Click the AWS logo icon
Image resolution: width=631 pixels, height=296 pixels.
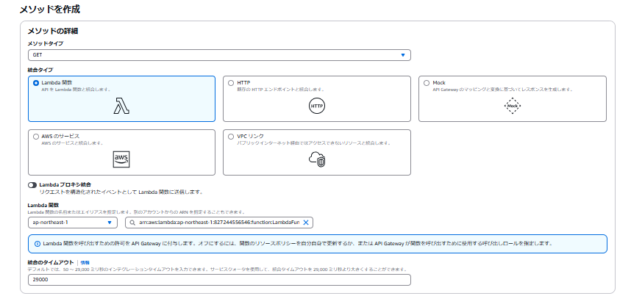(121, 159)
